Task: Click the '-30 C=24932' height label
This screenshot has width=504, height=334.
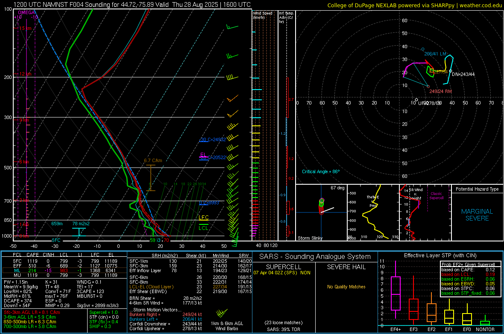Action: [213, 140]
